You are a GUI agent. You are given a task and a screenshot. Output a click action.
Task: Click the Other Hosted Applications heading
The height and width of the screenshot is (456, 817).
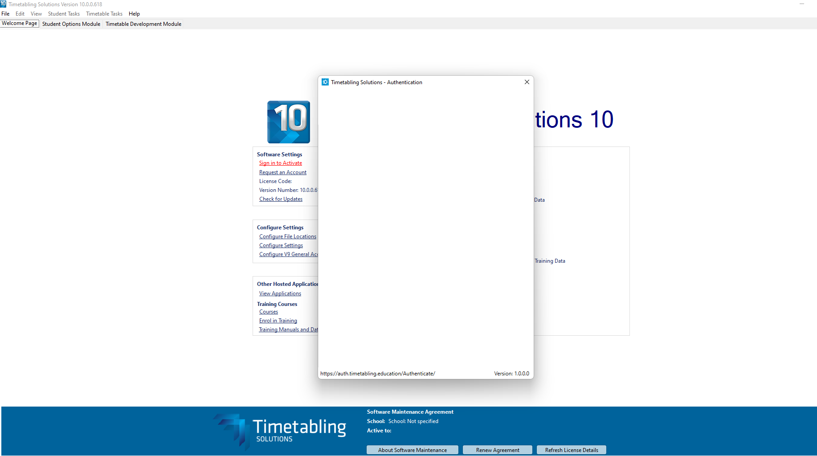tap(287, 284)
